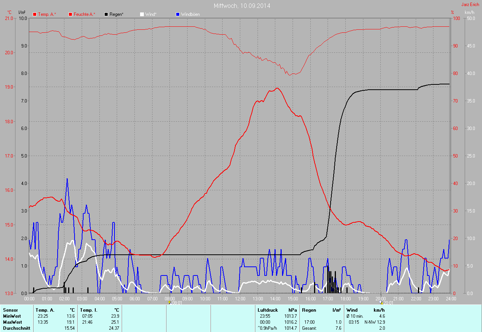Click the average pressure value 1014.7
The height and width of the screenshot is (332, 482).
[x=290, y=328]
